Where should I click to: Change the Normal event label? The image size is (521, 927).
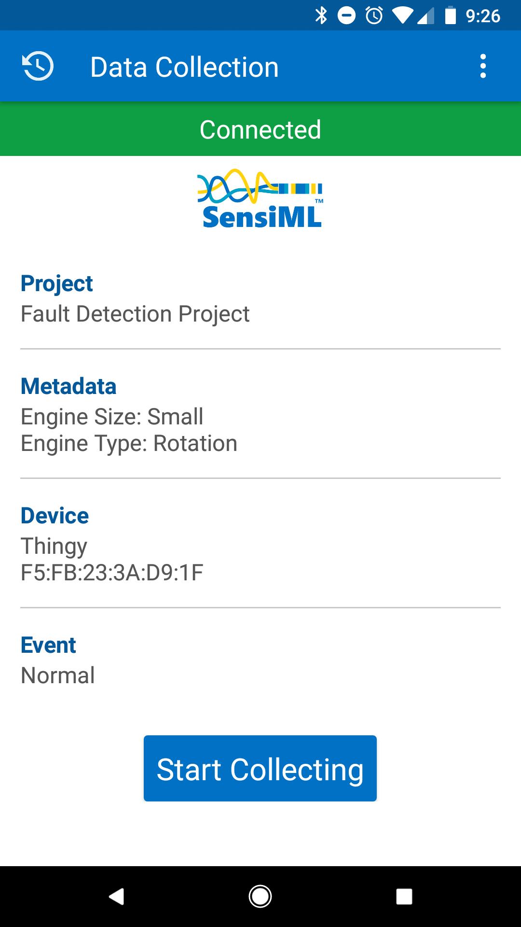(x=58, y=675)
